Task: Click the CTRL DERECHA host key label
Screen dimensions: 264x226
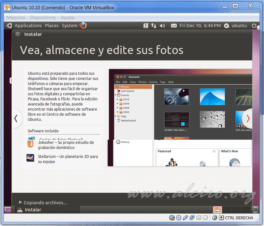Action: (239, 218)
